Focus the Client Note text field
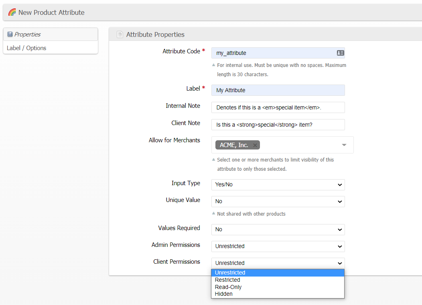 click(278, 125)
